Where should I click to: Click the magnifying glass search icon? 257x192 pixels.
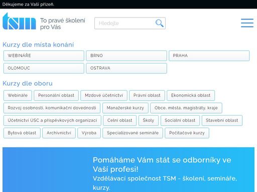[x=159, y=23]
